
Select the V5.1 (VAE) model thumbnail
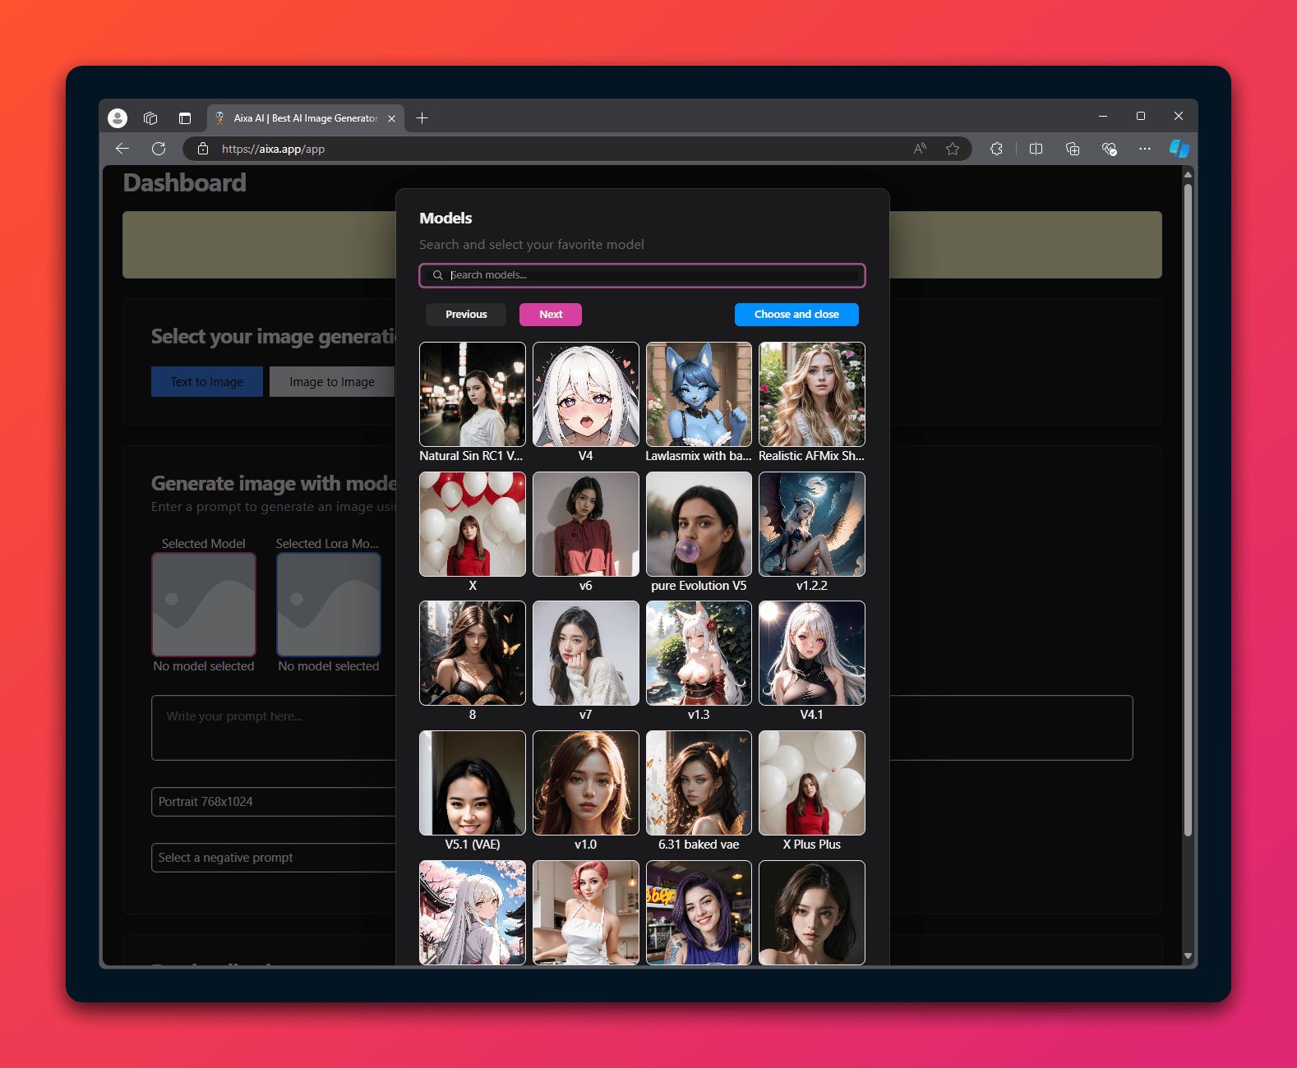point(473,783)
